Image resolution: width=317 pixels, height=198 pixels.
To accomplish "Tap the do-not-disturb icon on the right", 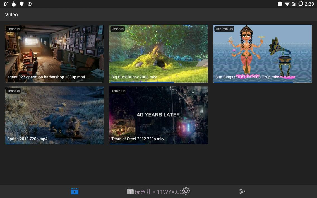I will coord(280,4).
